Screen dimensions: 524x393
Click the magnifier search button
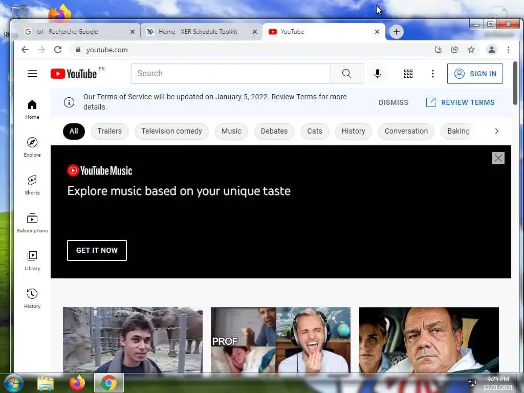pyautogui.click(x=347, y=74)
